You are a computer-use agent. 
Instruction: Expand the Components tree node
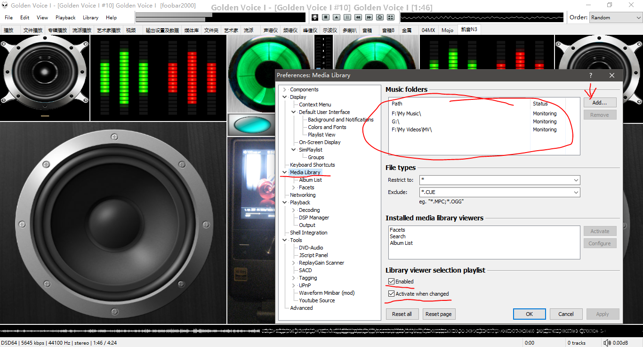click(x=284, y=89)
